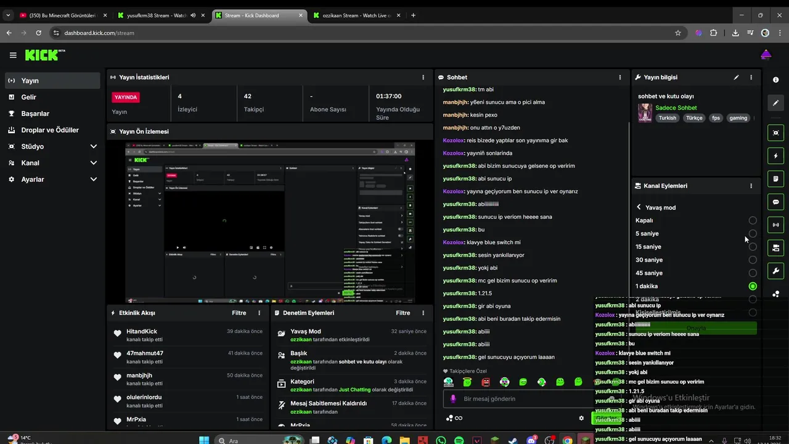Toggle the stream preview widget icon

tap(775, 133)
